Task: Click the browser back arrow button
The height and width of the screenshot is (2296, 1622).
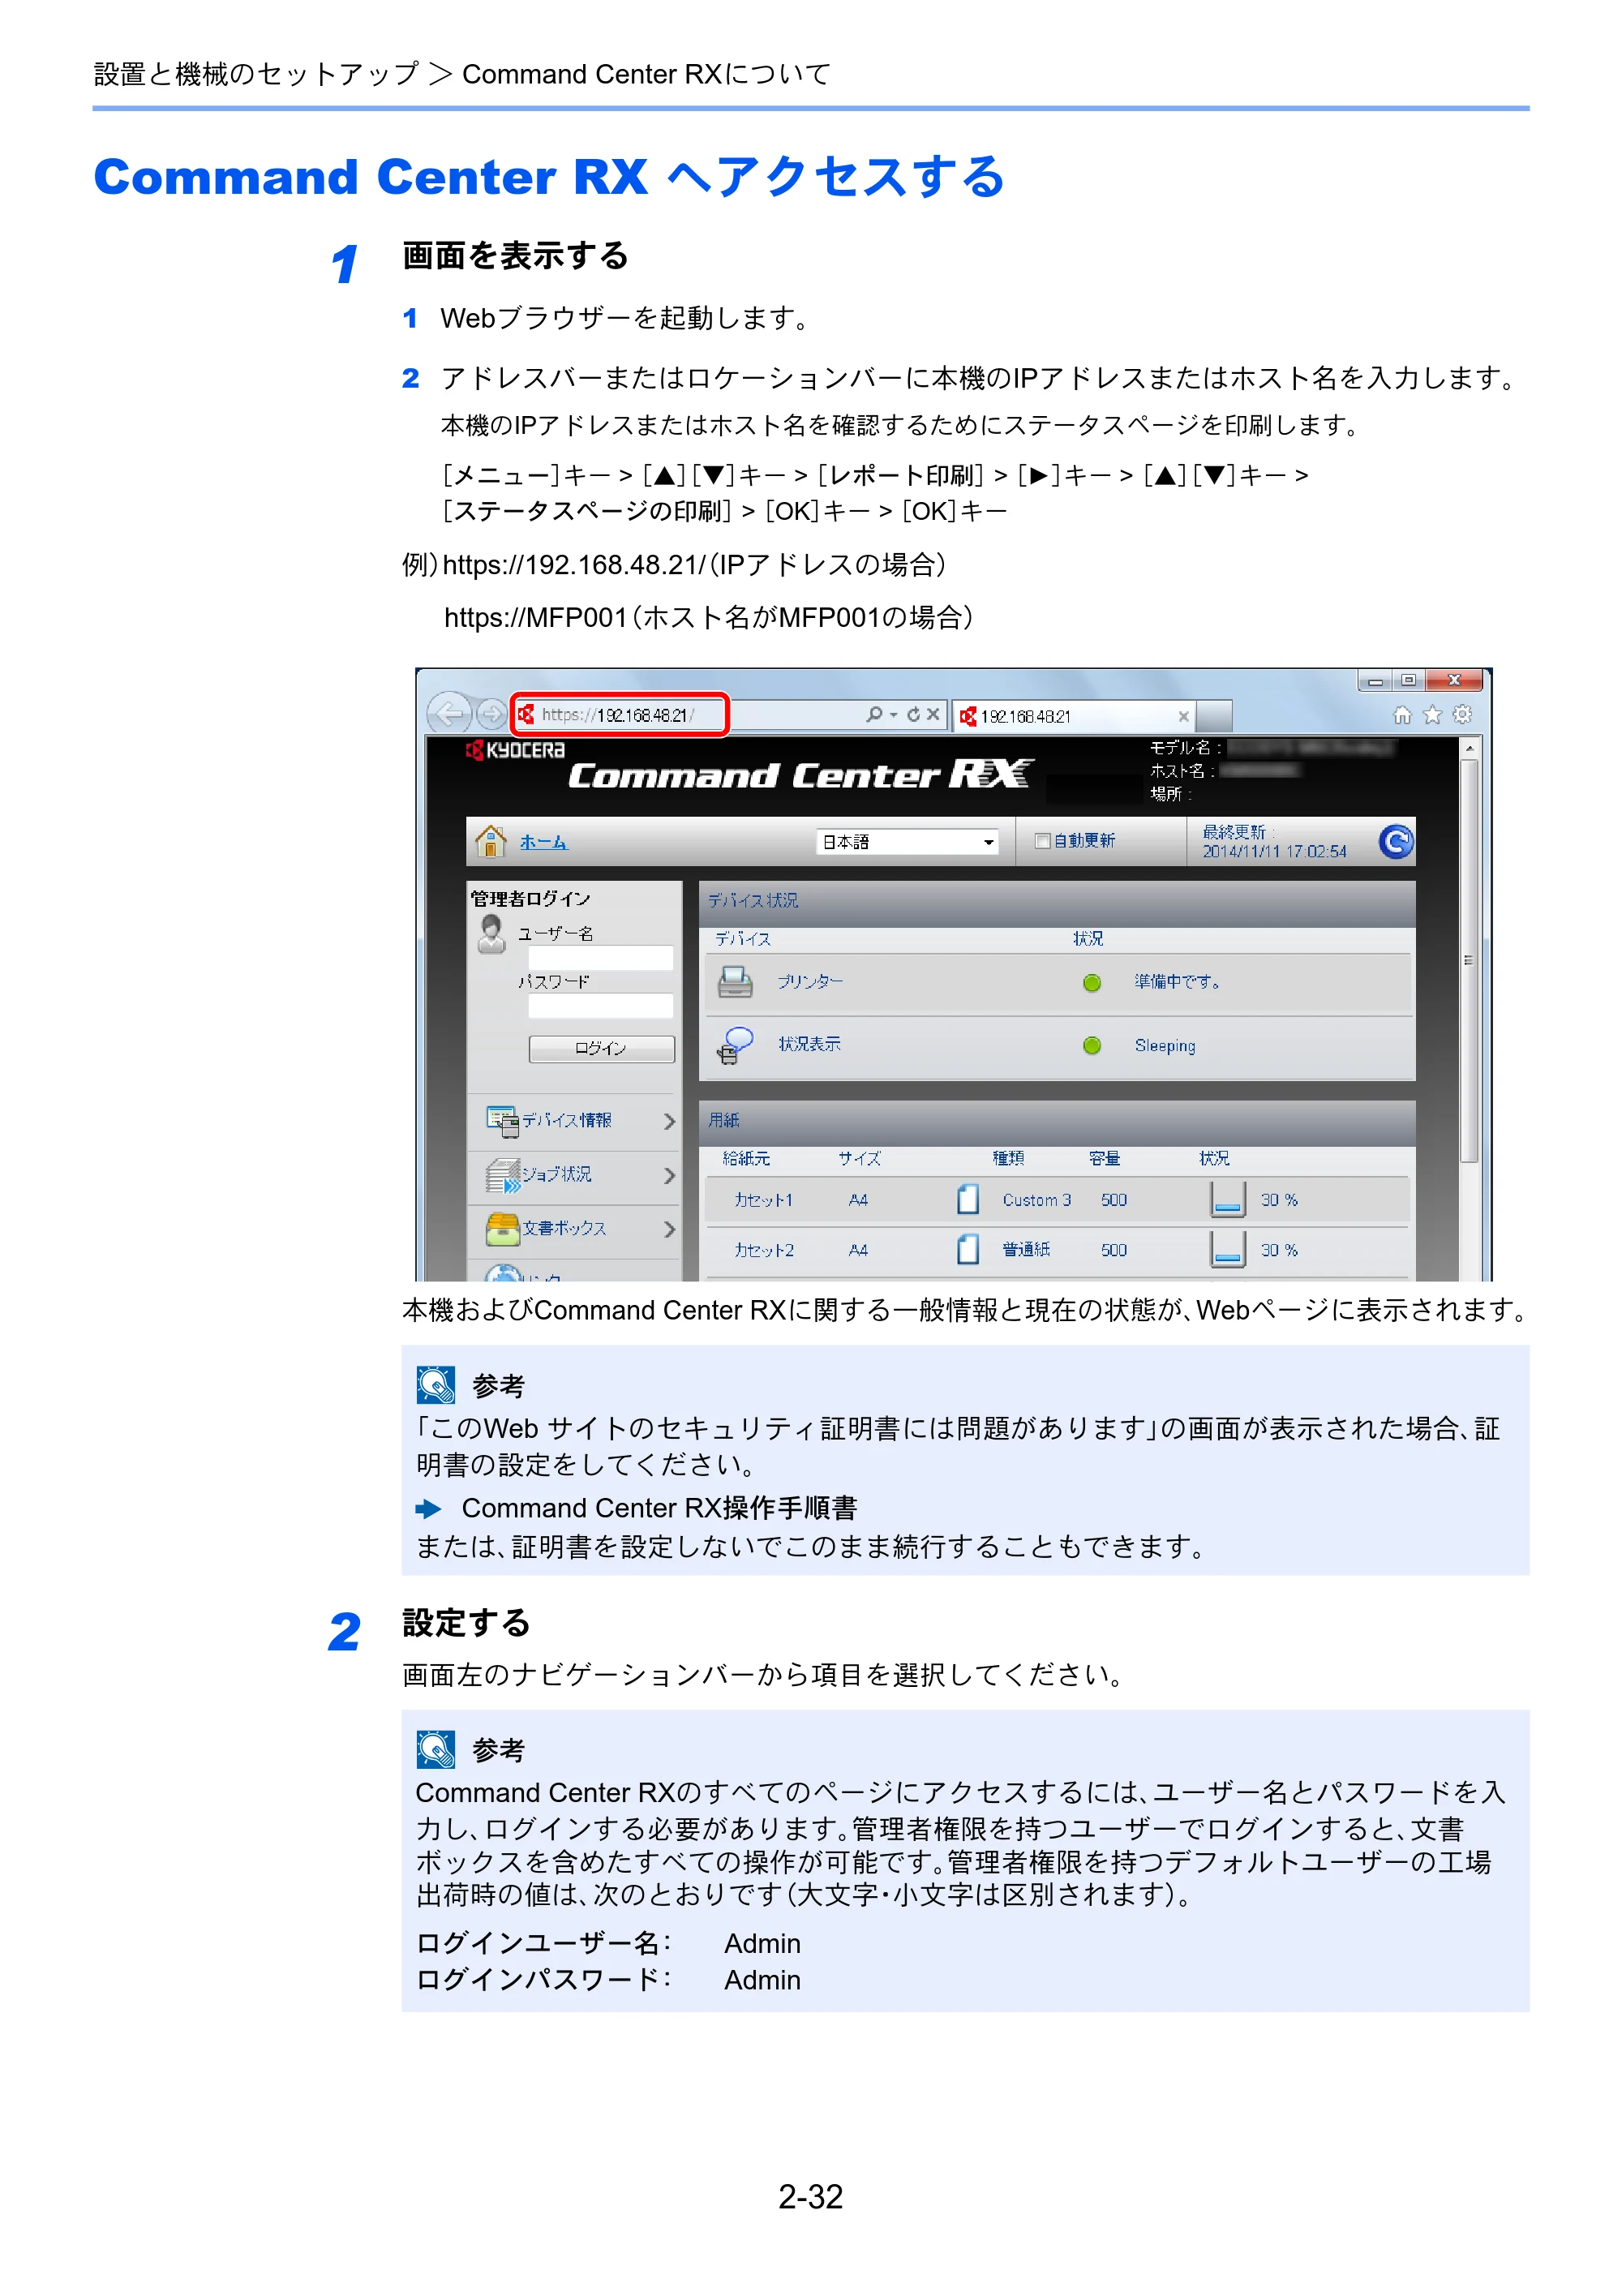Action: click(449, 714)
